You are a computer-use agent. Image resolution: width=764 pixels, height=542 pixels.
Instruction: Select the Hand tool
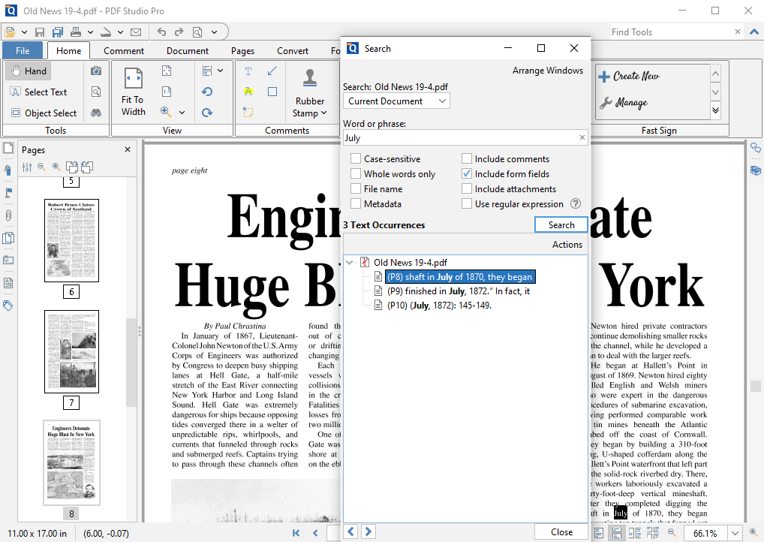click(x=27, y=71)
